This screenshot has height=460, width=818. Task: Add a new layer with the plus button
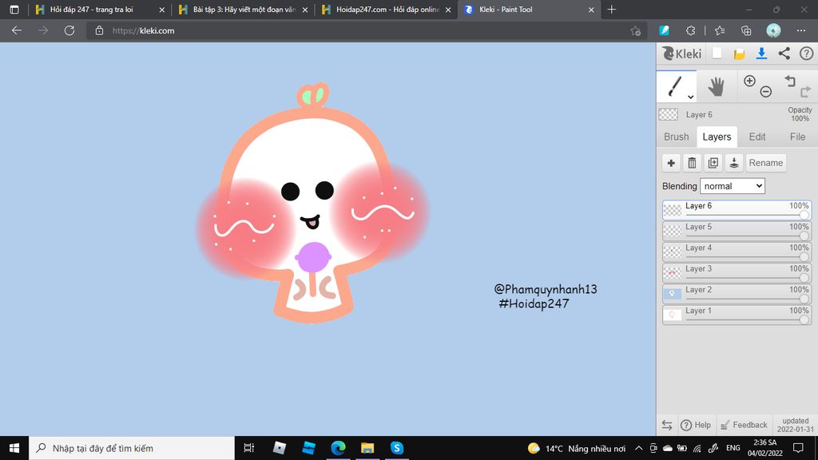[671, 163]
